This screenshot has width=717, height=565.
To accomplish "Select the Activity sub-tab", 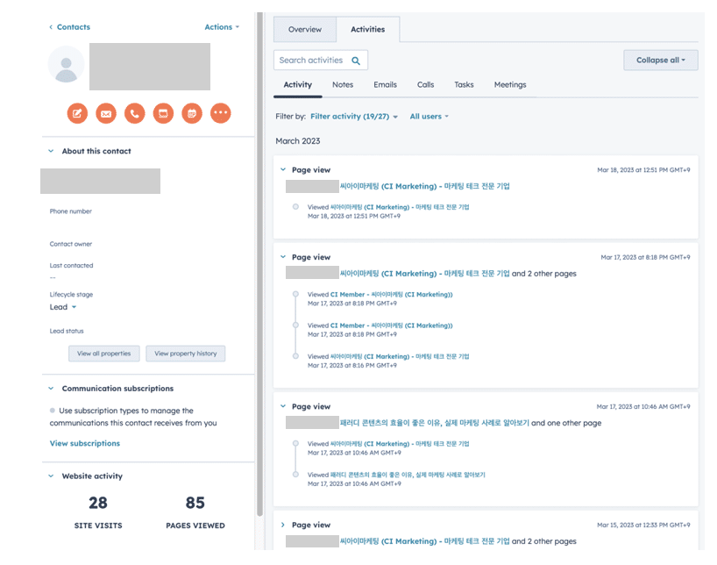I will pyautogui.click(x=298, y=85).
